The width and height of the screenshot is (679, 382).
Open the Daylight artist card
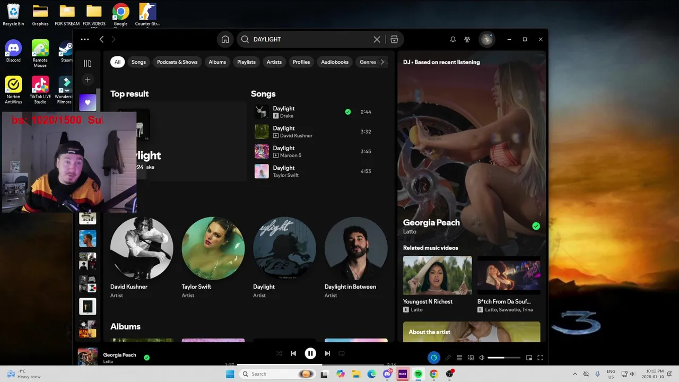284,258
